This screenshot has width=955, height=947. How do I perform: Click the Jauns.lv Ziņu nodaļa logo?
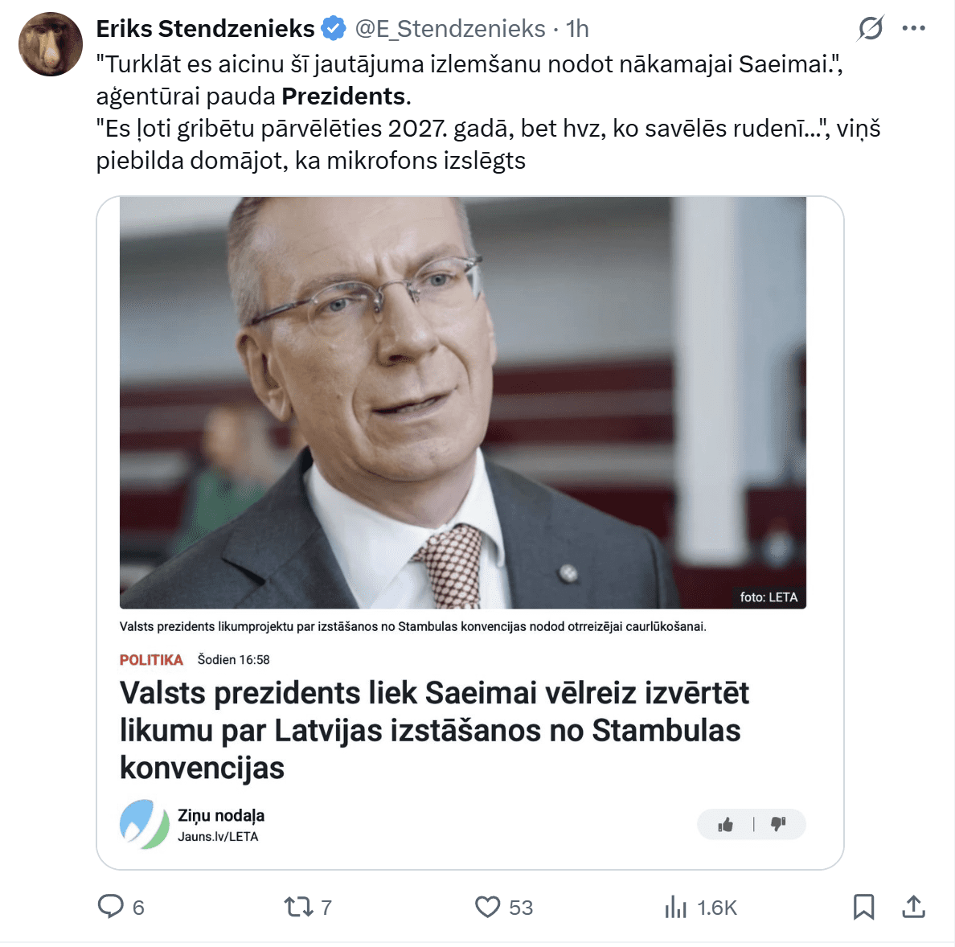tap(145, 825)
